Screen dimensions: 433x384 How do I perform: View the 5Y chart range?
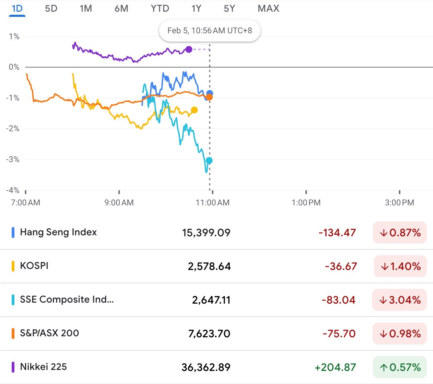tap(230, 9)
